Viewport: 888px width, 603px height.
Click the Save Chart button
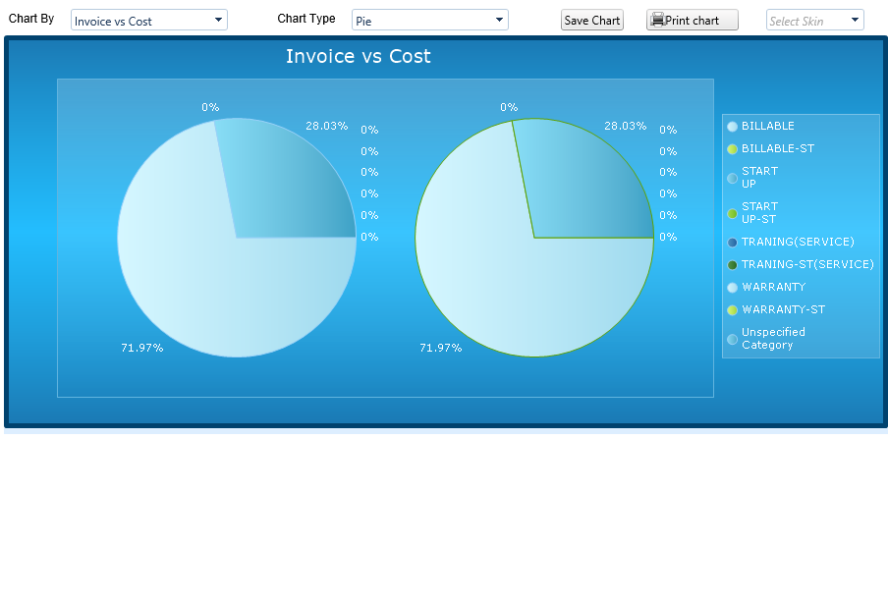click(591, 20)
